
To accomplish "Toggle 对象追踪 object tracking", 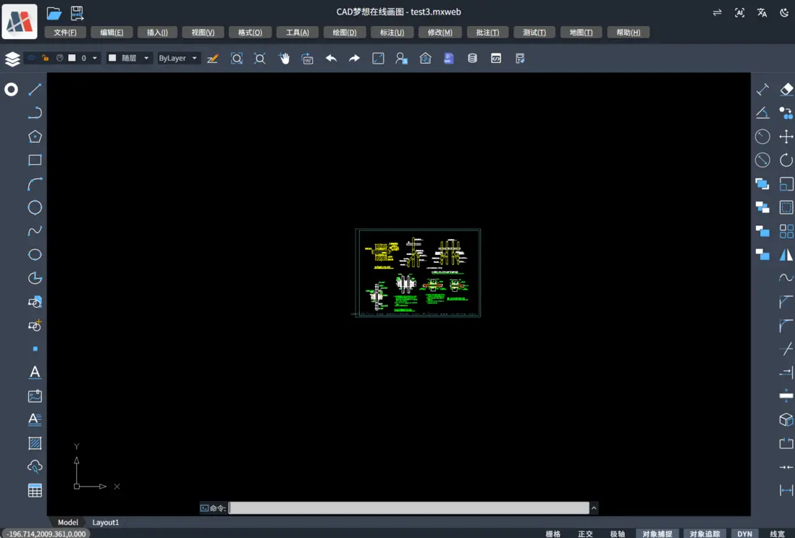I will pos(704,534).
